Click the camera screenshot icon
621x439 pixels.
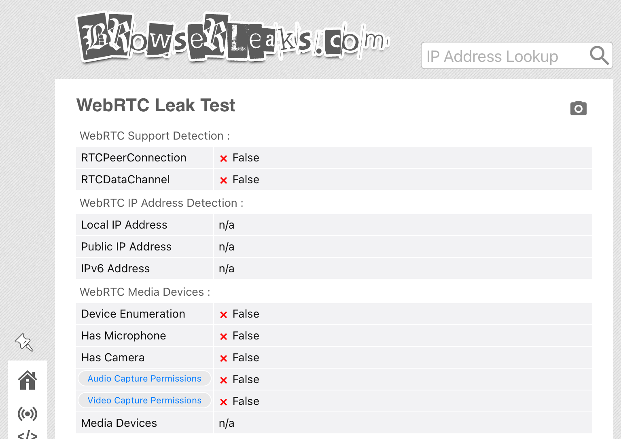click(578, 108)
